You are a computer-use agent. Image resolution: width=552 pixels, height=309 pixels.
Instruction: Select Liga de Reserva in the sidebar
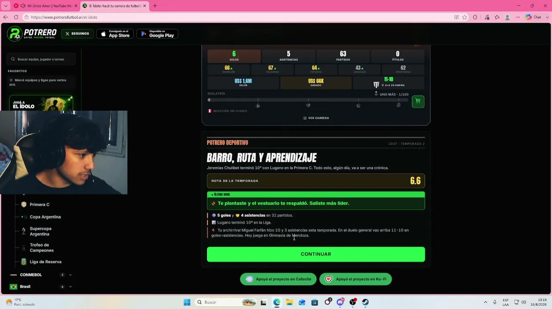[46, 262]
